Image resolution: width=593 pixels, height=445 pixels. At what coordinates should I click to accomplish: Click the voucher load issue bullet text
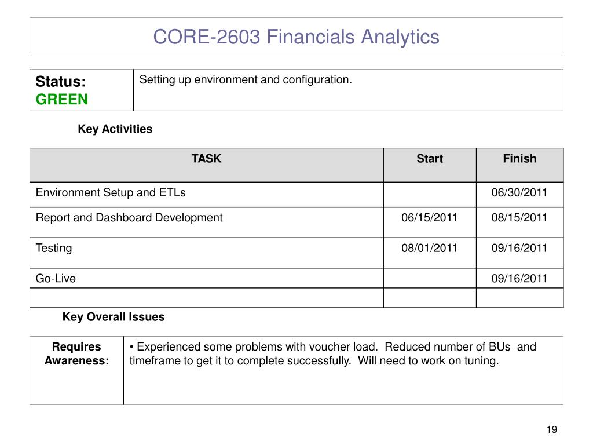(x=333, y=354)
